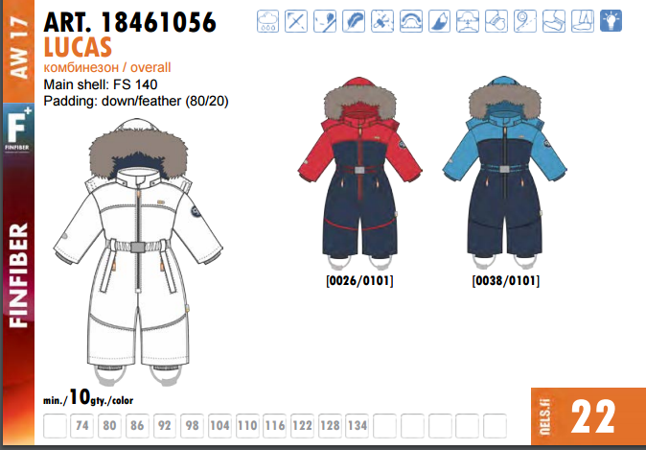Click the vertical FINFIBER side tab
The image size is (646, 450).
tap(17, 276)
